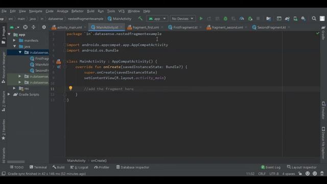This screenshot has width=327, height=184.
Task: Expand the manifests folder
Action: pos(14,40)
